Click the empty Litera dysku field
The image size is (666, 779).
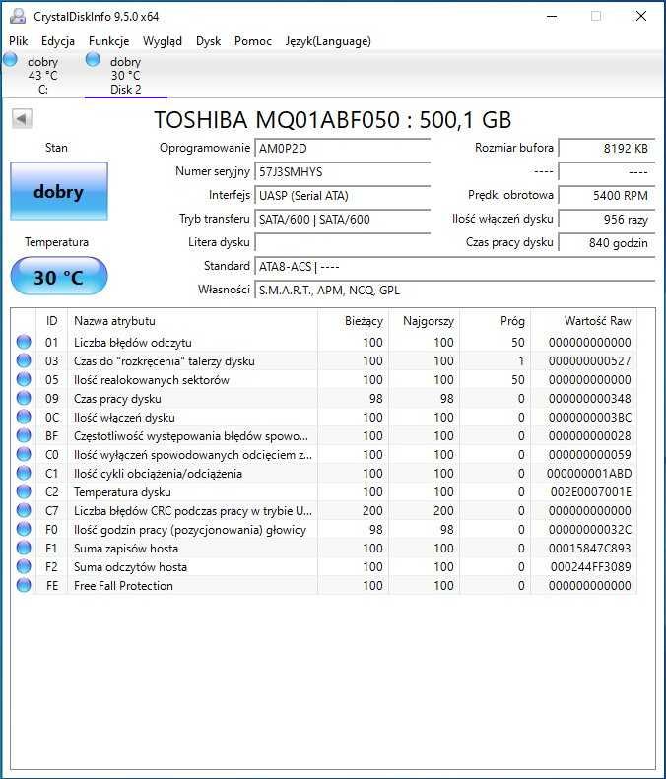[342, 242]
